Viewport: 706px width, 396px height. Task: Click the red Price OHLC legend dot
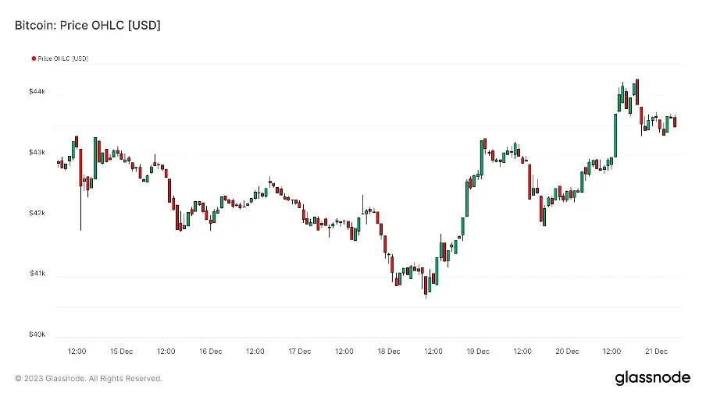pos(34,58)
